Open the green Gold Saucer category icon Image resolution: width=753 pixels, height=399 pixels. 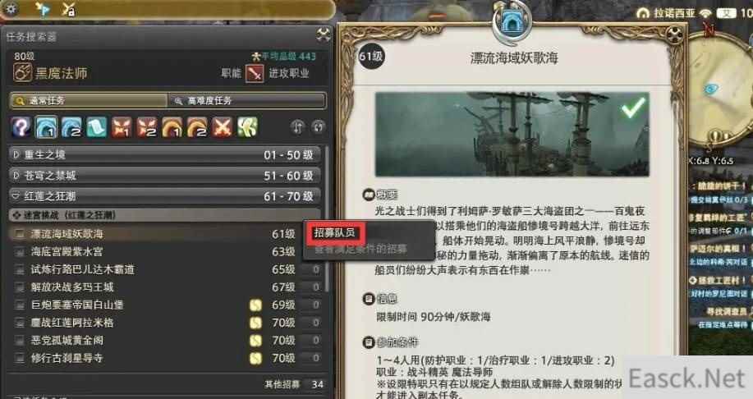(247, 127)
